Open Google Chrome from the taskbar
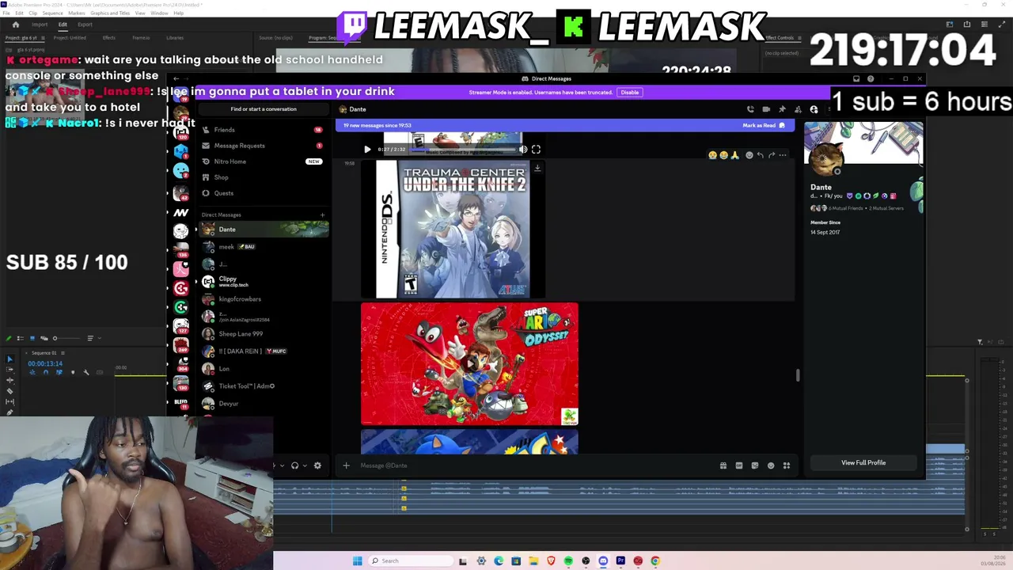This screenshot has height=570, width=1013. 655,561
